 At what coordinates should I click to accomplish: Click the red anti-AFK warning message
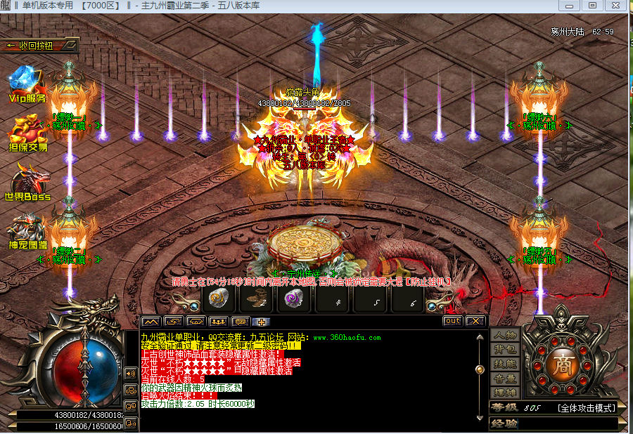point(312,282)
